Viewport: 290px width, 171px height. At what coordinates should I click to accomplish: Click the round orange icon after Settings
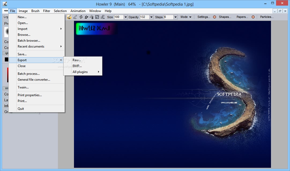point(214,17)
